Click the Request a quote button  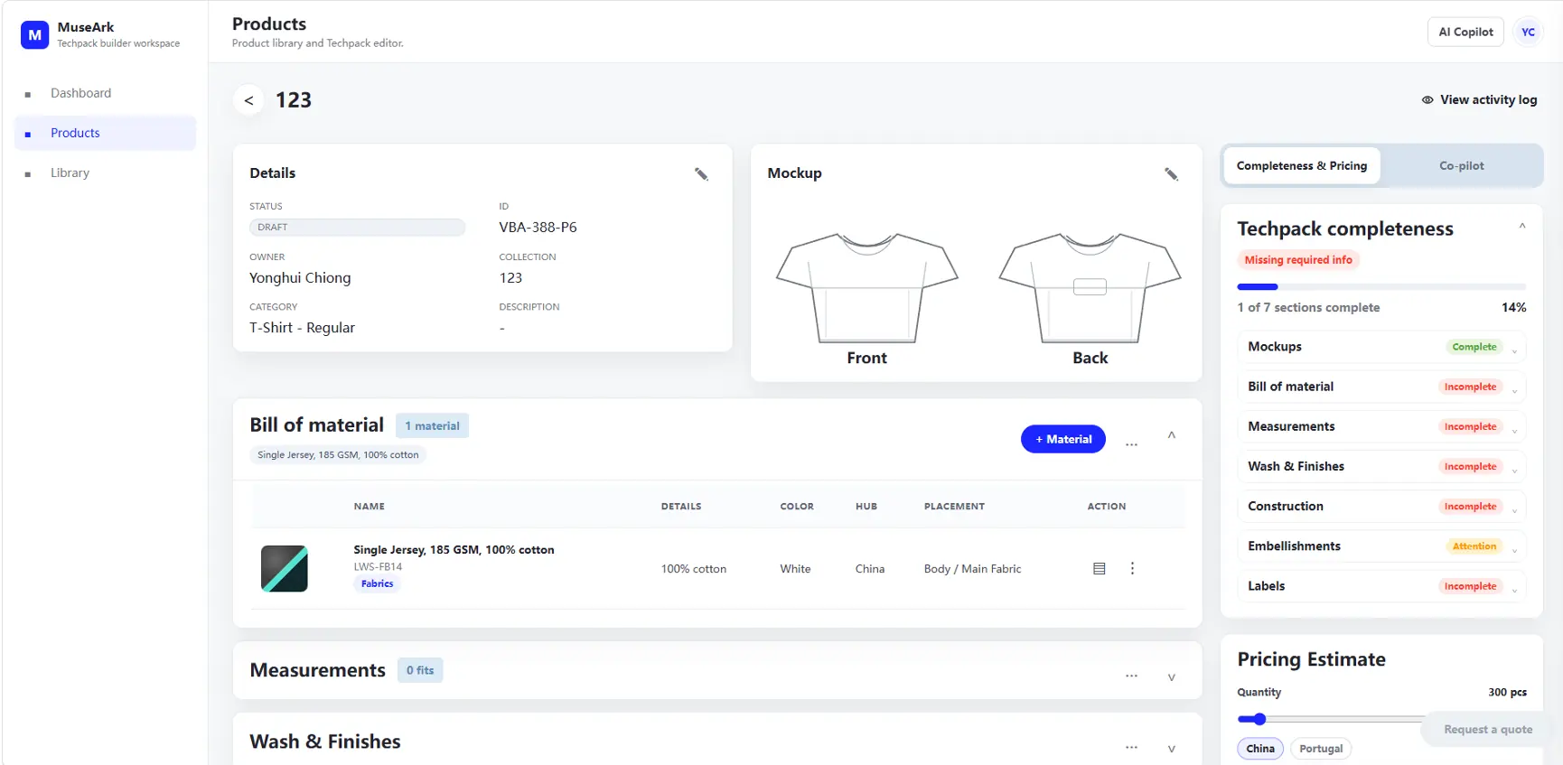1488,729
